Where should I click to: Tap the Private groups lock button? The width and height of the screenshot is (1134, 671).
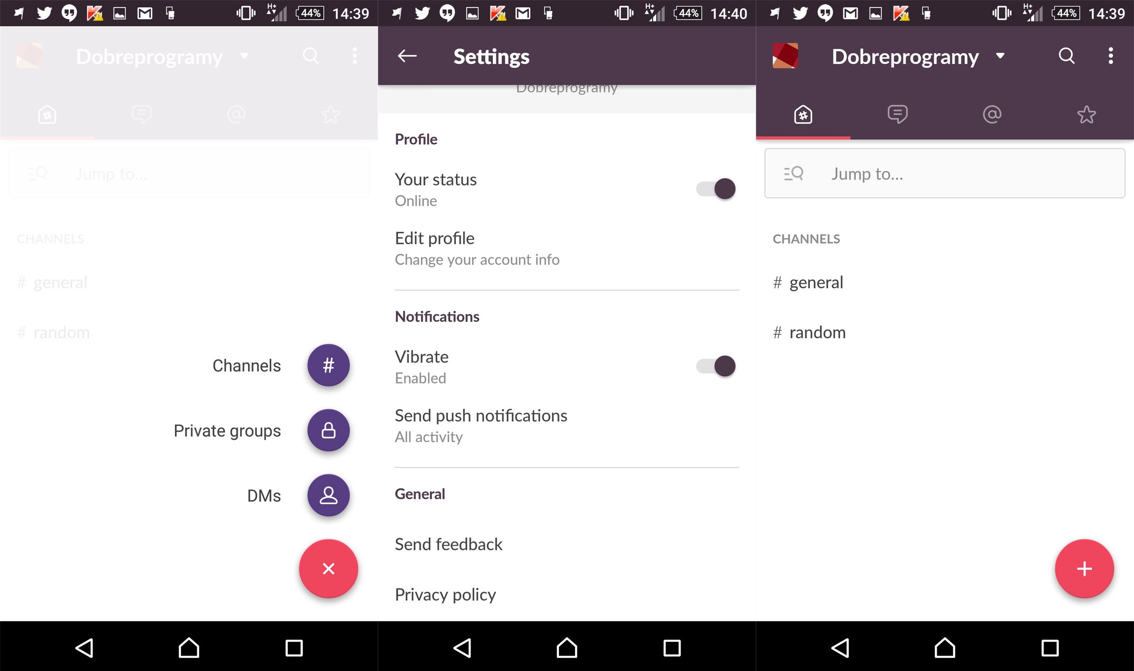(328, 430)
